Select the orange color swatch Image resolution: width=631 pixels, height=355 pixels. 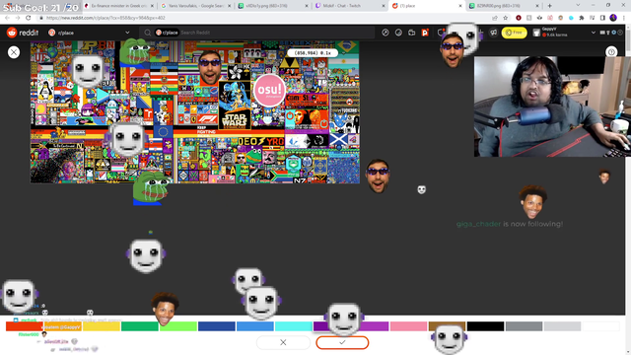pos(63,326)
